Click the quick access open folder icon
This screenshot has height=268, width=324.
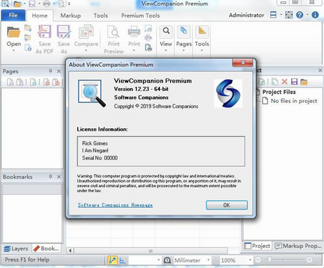tap(17, 4)
